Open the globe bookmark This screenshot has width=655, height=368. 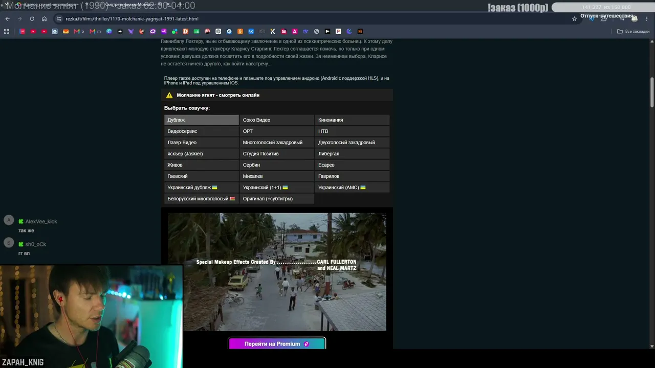[316, 31]
